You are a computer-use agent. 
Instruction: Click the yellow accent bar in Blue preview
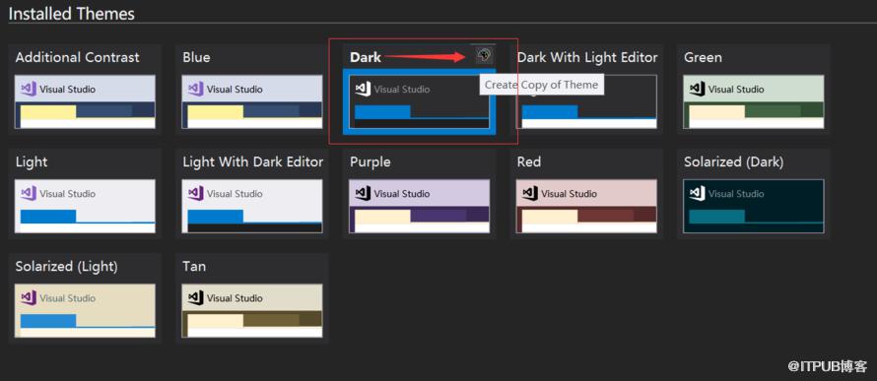216,111
